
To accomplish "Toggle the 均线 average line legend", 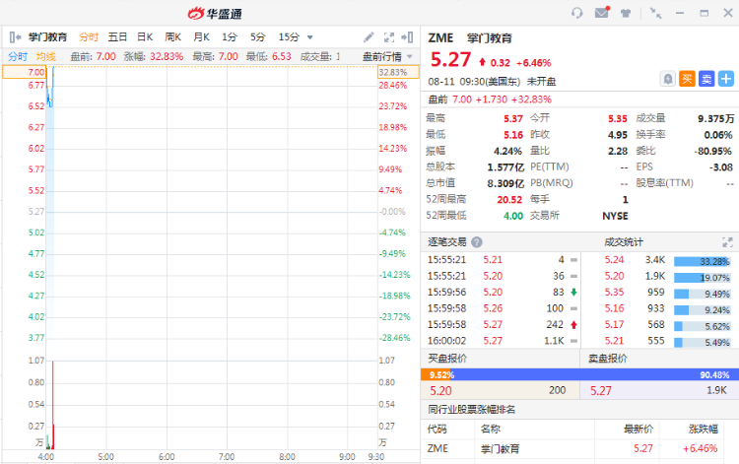I will 46,56.
